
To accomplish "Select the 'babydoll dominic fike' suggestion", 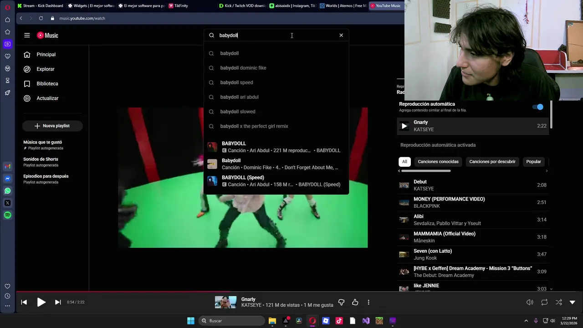I will pyautogui.click(x=276, y=68).
